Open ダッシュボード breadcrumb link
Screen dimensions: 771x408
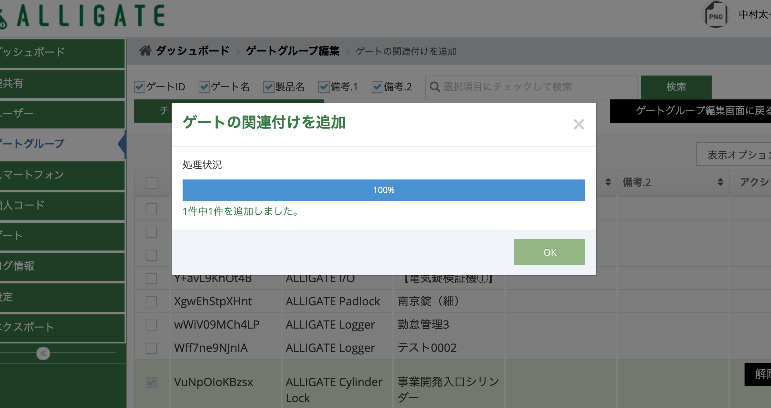click(193, 51)
